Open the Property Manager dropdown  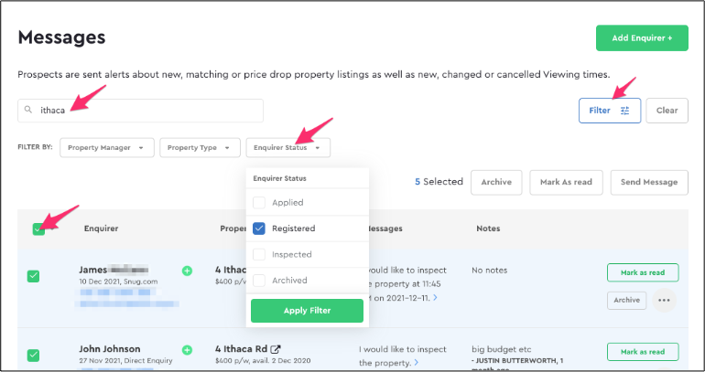tap(107, 148)
